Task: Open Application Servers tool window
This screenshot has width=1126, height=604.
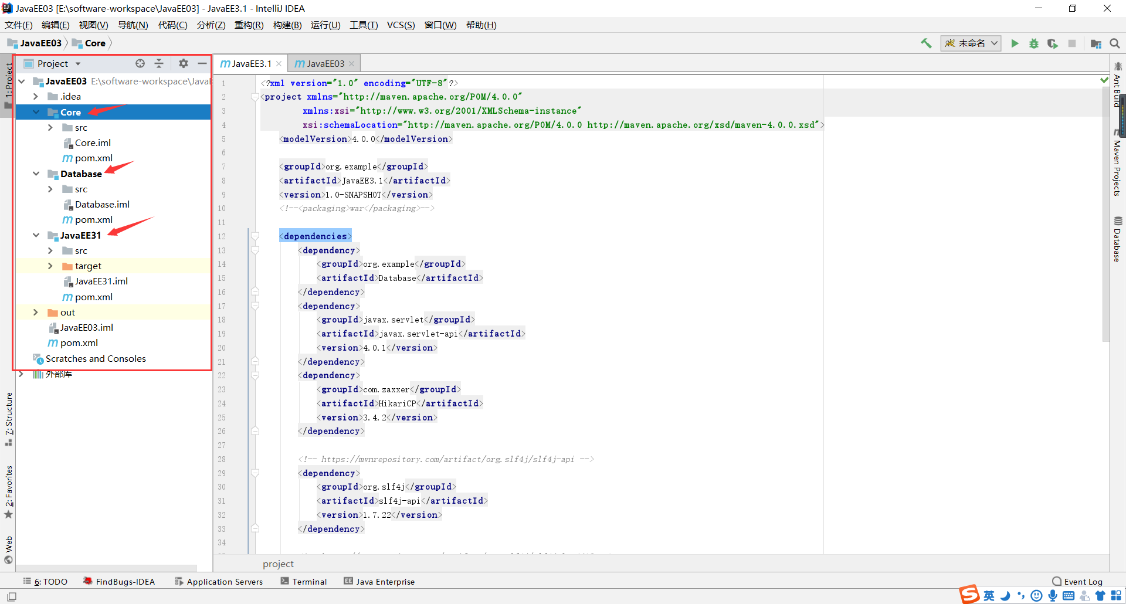Action: click(x=219, y=582)
